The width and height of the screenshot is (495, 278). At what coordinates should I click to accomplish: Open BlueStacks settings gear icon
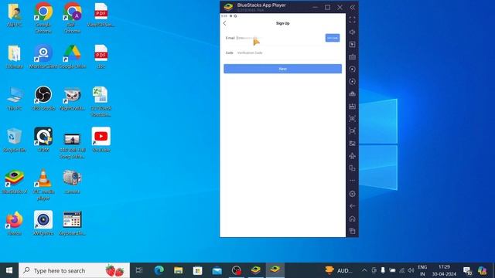pyautogui.click(x=353, y=194)
